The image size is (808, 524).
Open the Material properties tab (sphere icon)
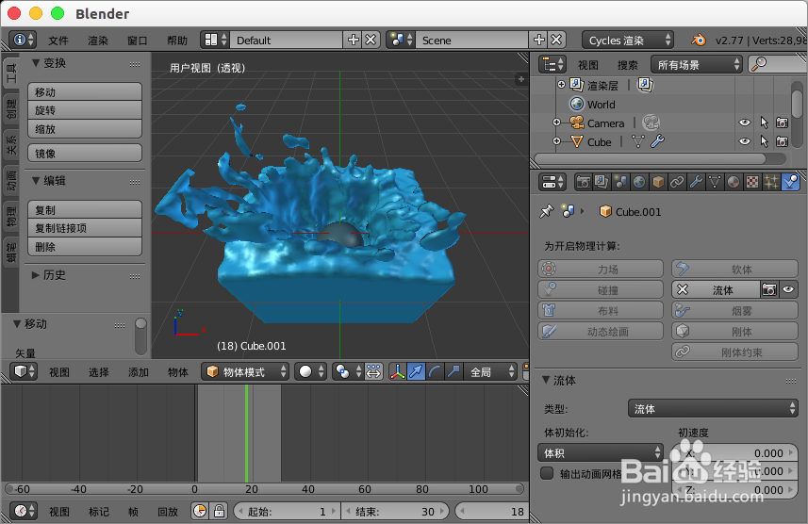click(x=733, y=182)
